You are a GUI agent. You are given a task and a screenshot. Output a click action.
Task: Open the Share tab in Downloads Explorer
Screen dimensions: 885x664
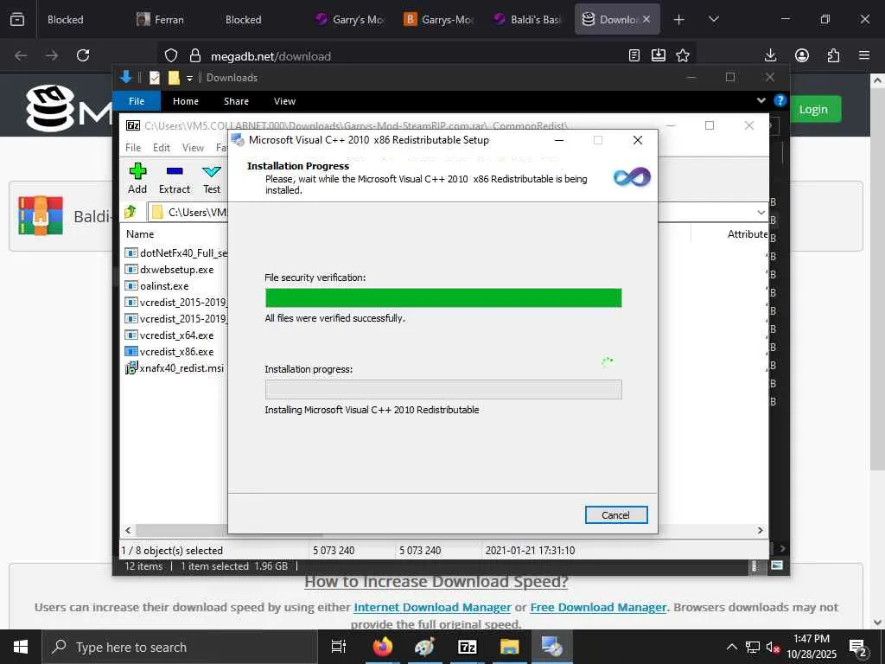click(236, 101)
